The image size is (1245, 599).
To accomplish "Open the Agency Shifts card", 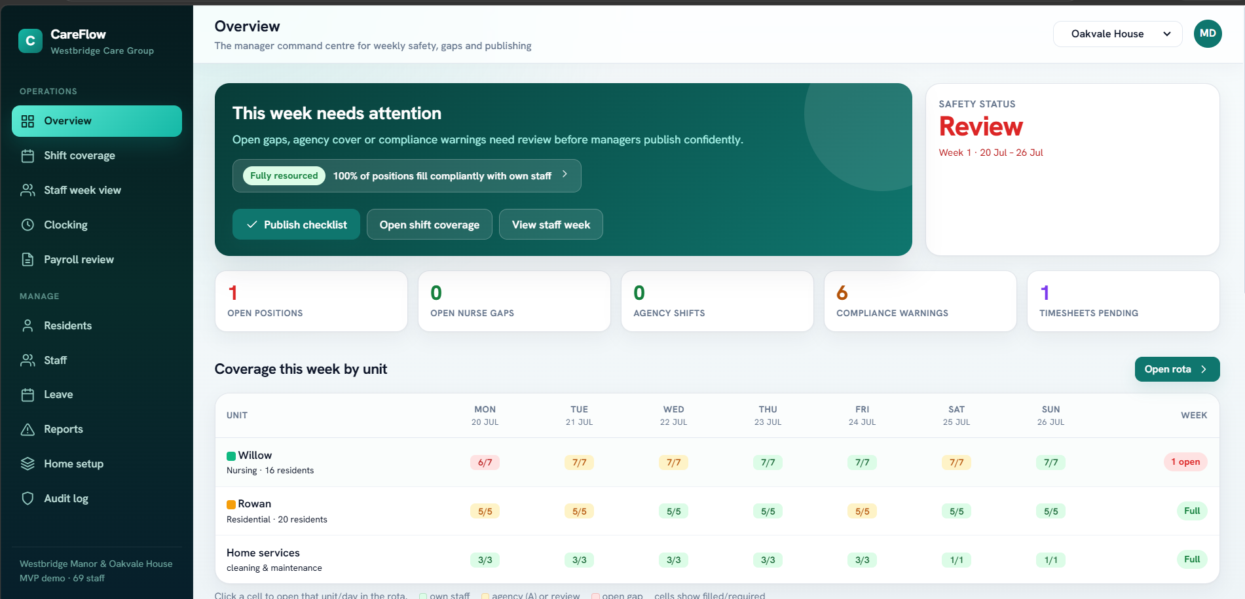I will point(717,301).
